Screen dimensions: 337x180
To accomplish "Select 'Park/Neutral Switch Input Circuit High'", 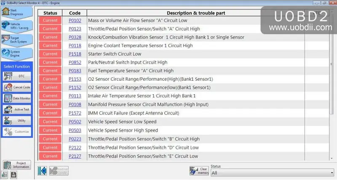I will point(128,62).
